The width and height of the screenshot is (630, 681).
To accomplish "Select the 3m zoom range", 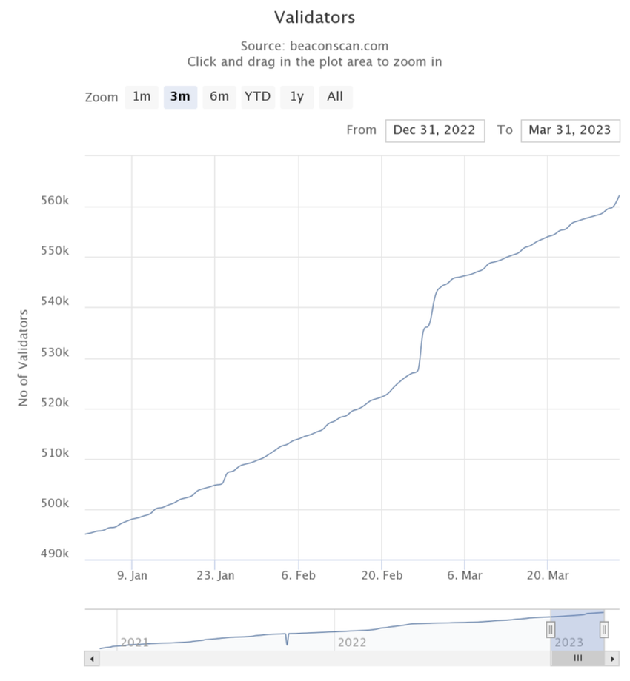I will coord(180,96).
